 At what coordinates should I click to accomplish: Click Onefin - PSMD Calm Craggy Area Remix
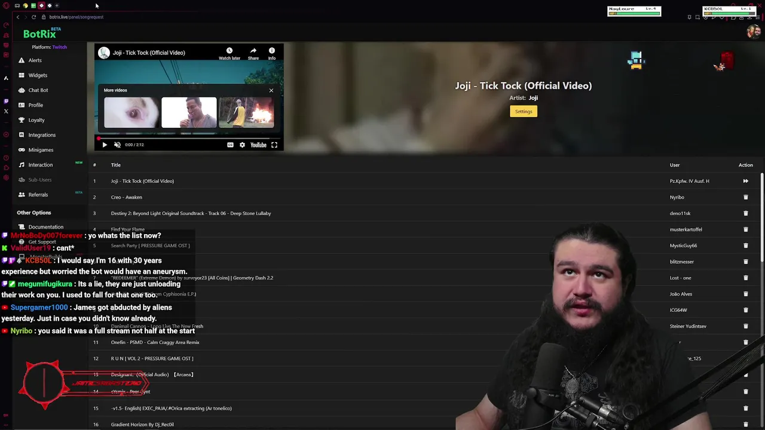coord(155,342)
